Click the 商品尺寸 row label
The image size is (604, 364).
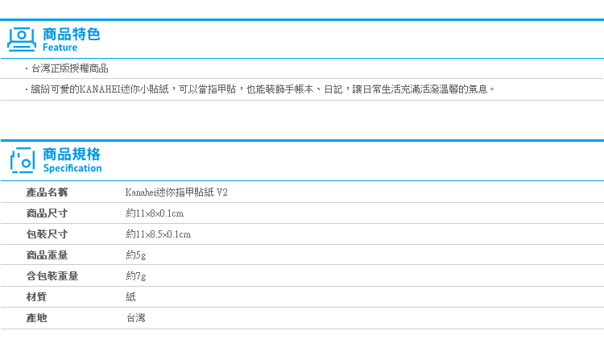point(47,213)
